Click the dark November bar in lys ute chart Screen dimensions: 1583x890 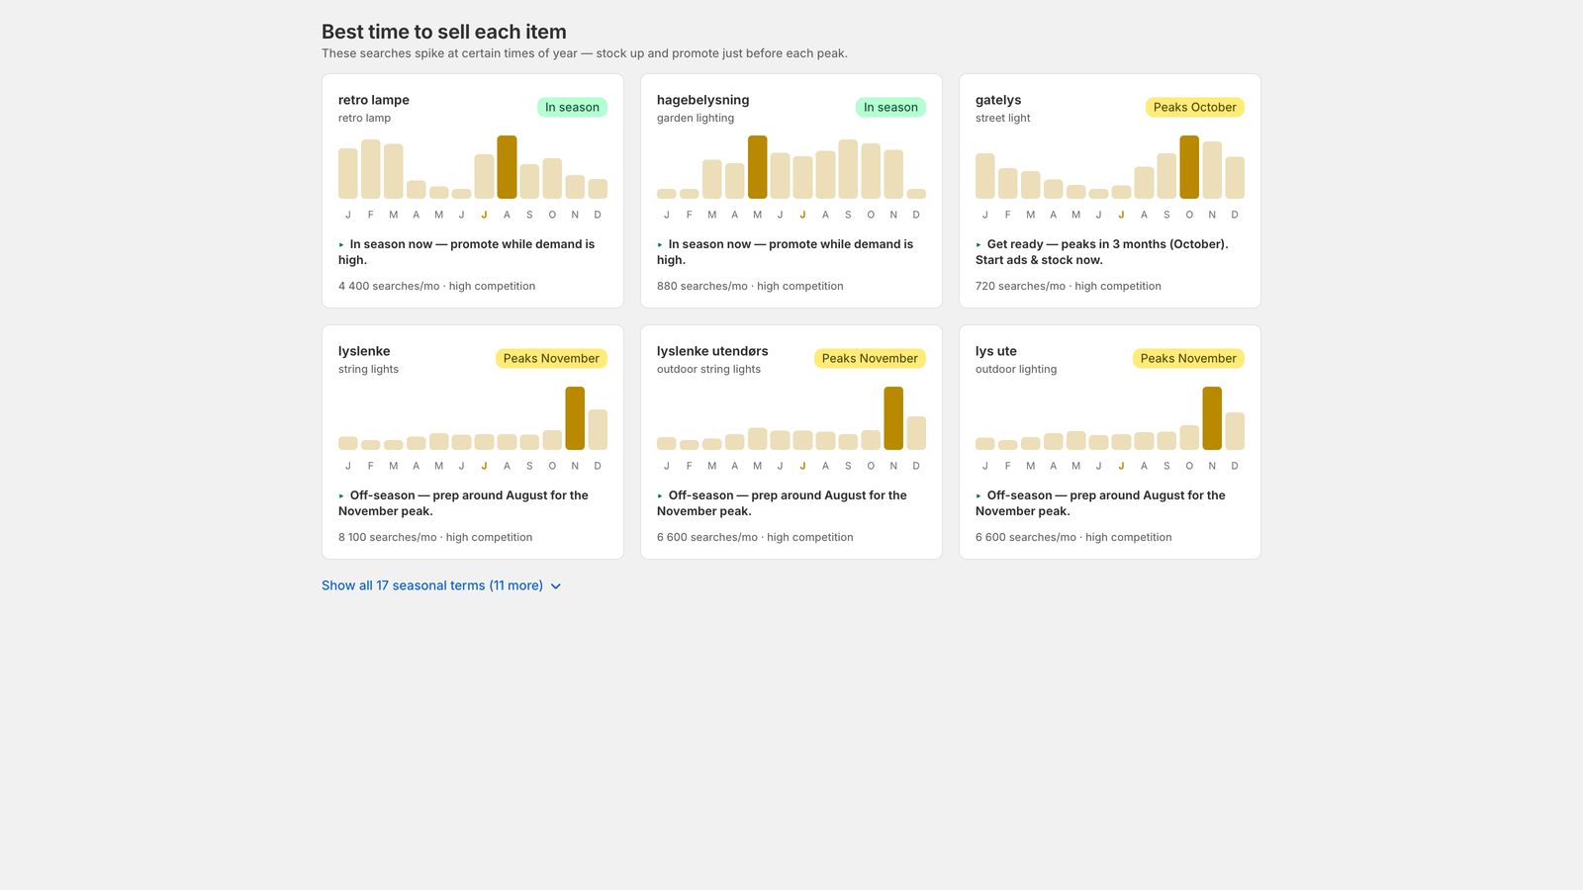tap(1212, 418)
